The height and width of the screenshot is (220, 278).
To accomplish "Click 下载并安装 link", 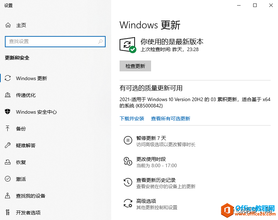I will 132,119.
